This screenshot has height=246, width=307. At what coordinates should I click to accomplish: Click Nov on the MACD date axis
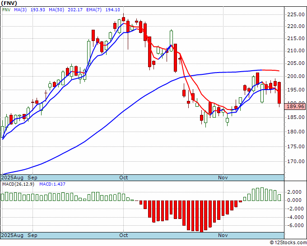click(223, 235)
